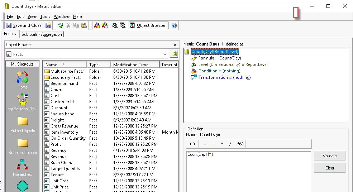The image size is (353, 192).
Task: Click the Copy toolbar icon
Action: point(76,25)
